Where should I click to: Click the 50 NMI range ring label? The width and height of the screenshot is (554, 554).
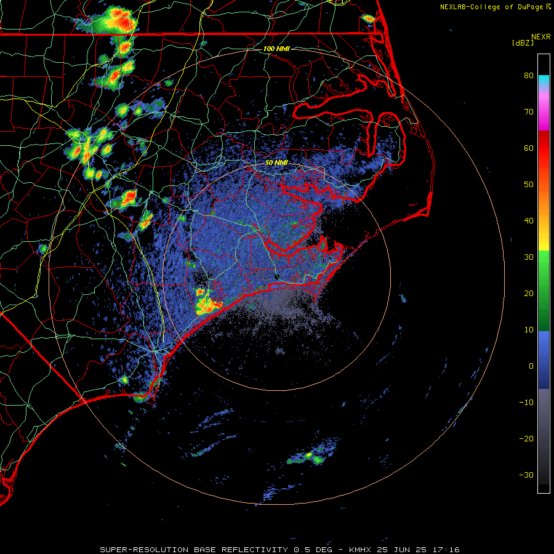(276, 163)
